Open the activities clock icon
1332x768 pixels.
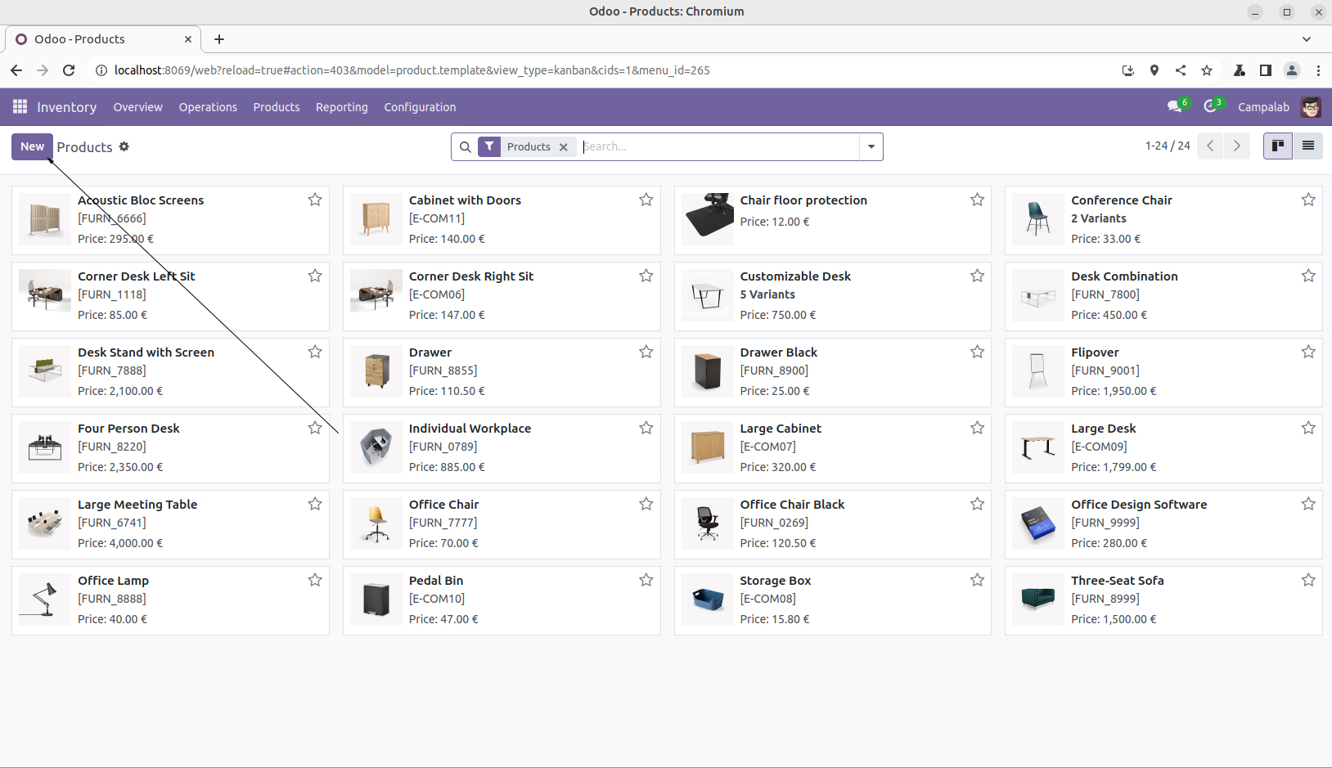tap(1210, 107)
